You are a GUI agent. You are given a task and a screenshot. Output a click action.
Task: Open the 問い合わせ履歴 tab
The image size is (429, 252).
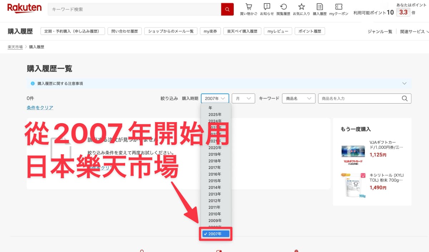coord(124,31)
